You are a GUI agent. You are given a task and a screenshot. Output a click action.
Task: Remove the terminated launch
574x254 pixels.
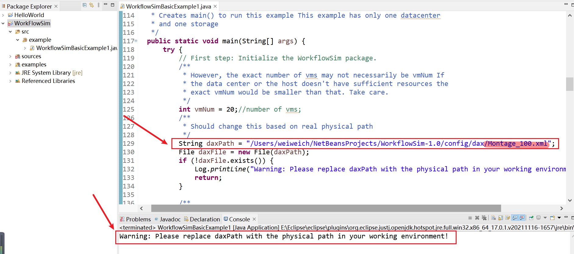(x=477, y=218)
